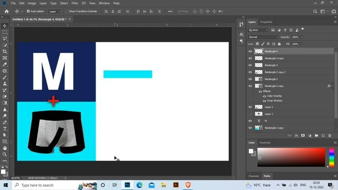This screenshot has width=338, height=190.
Task: Select the Rectangle shape tool
Action: click(5, 141)
